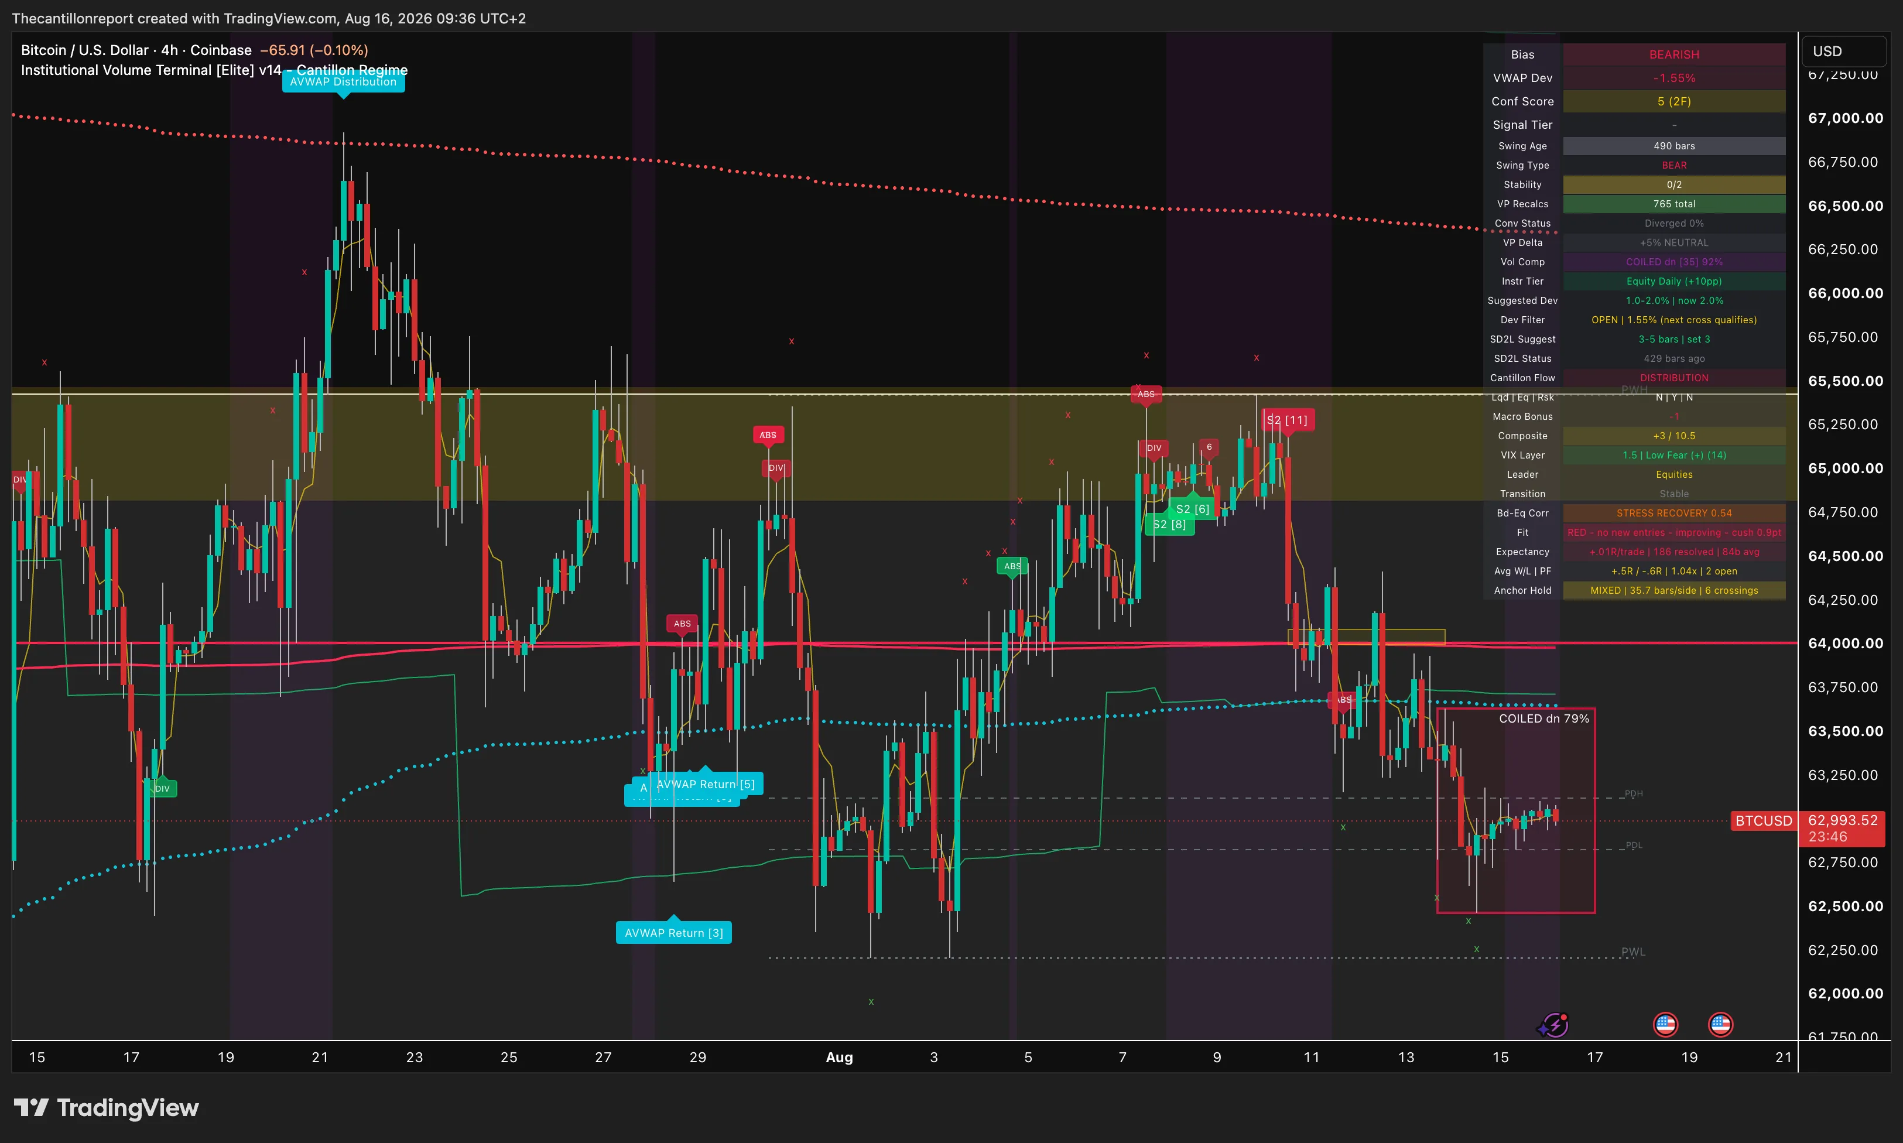
Task: Click the 64,000.00 price axis label
Action: [x=1845, y=643]
